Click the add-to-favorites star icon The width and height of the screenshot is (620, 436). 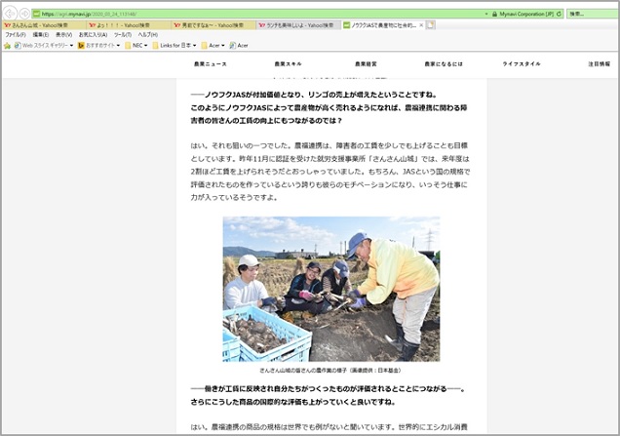7,46
